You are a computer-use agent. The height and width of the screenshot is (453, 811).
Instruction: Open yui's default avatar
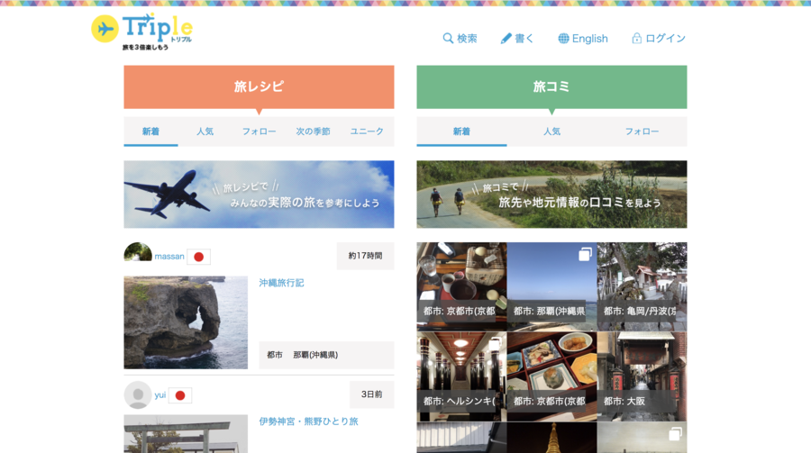(138, 395)
